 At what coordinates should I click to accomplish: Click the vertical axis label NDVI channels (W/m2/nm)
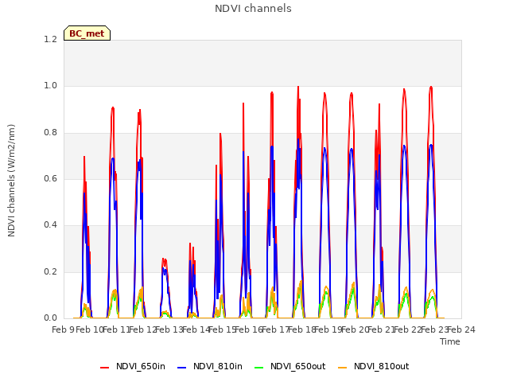click(x=11, y=181)
